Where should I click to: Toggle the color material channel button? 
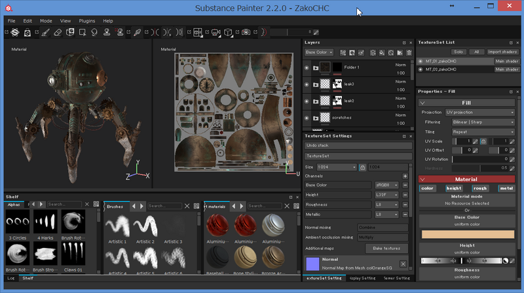[427, 188]
